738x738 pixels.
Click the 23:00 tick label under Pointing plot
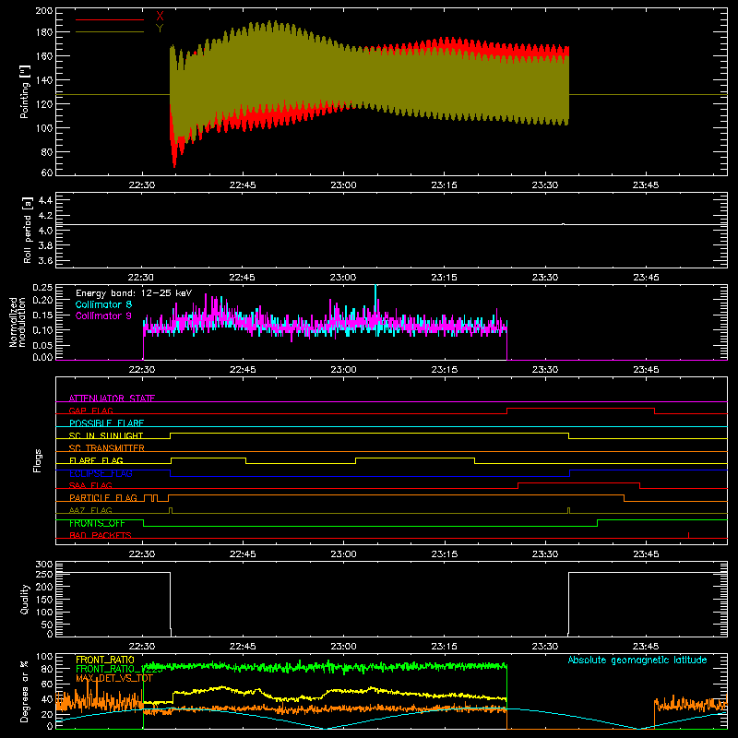point(343,185)
